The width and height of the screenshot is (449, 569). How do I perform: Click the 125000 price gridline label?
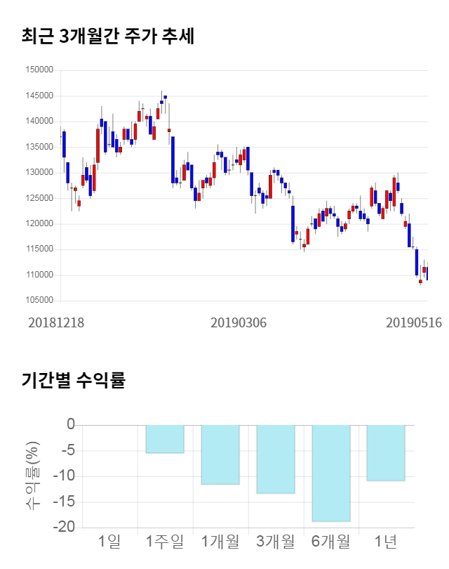(x=39, y=198)
